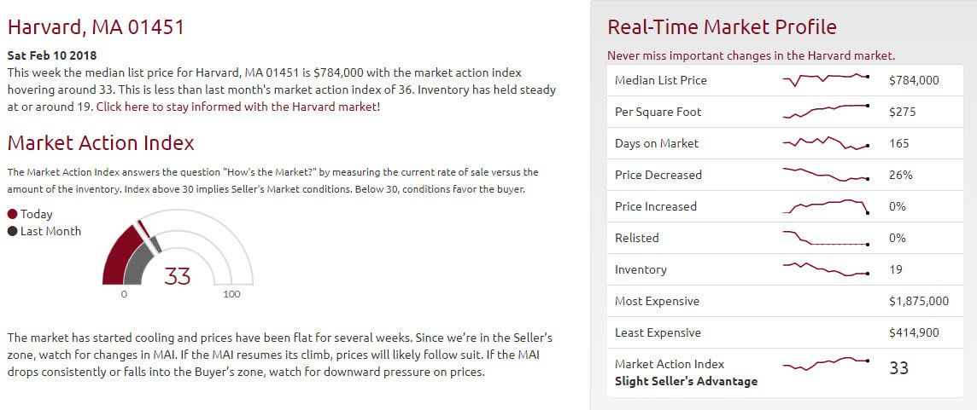
Task: Open the Inventory sparkline chart
Action: (x=826, y=269)
